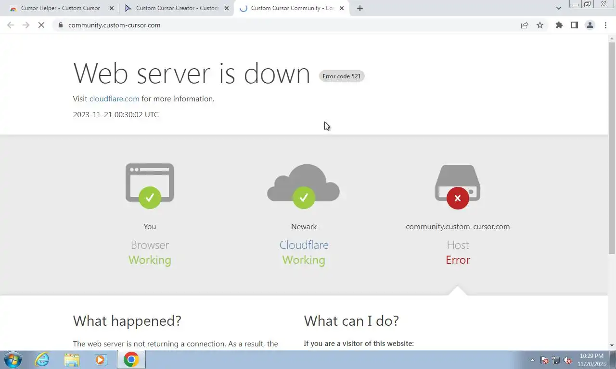Open the Cloudflare link under Newark
Image resolution: width=616 pixels, height=369 pixels.
(x=304, y=245)
